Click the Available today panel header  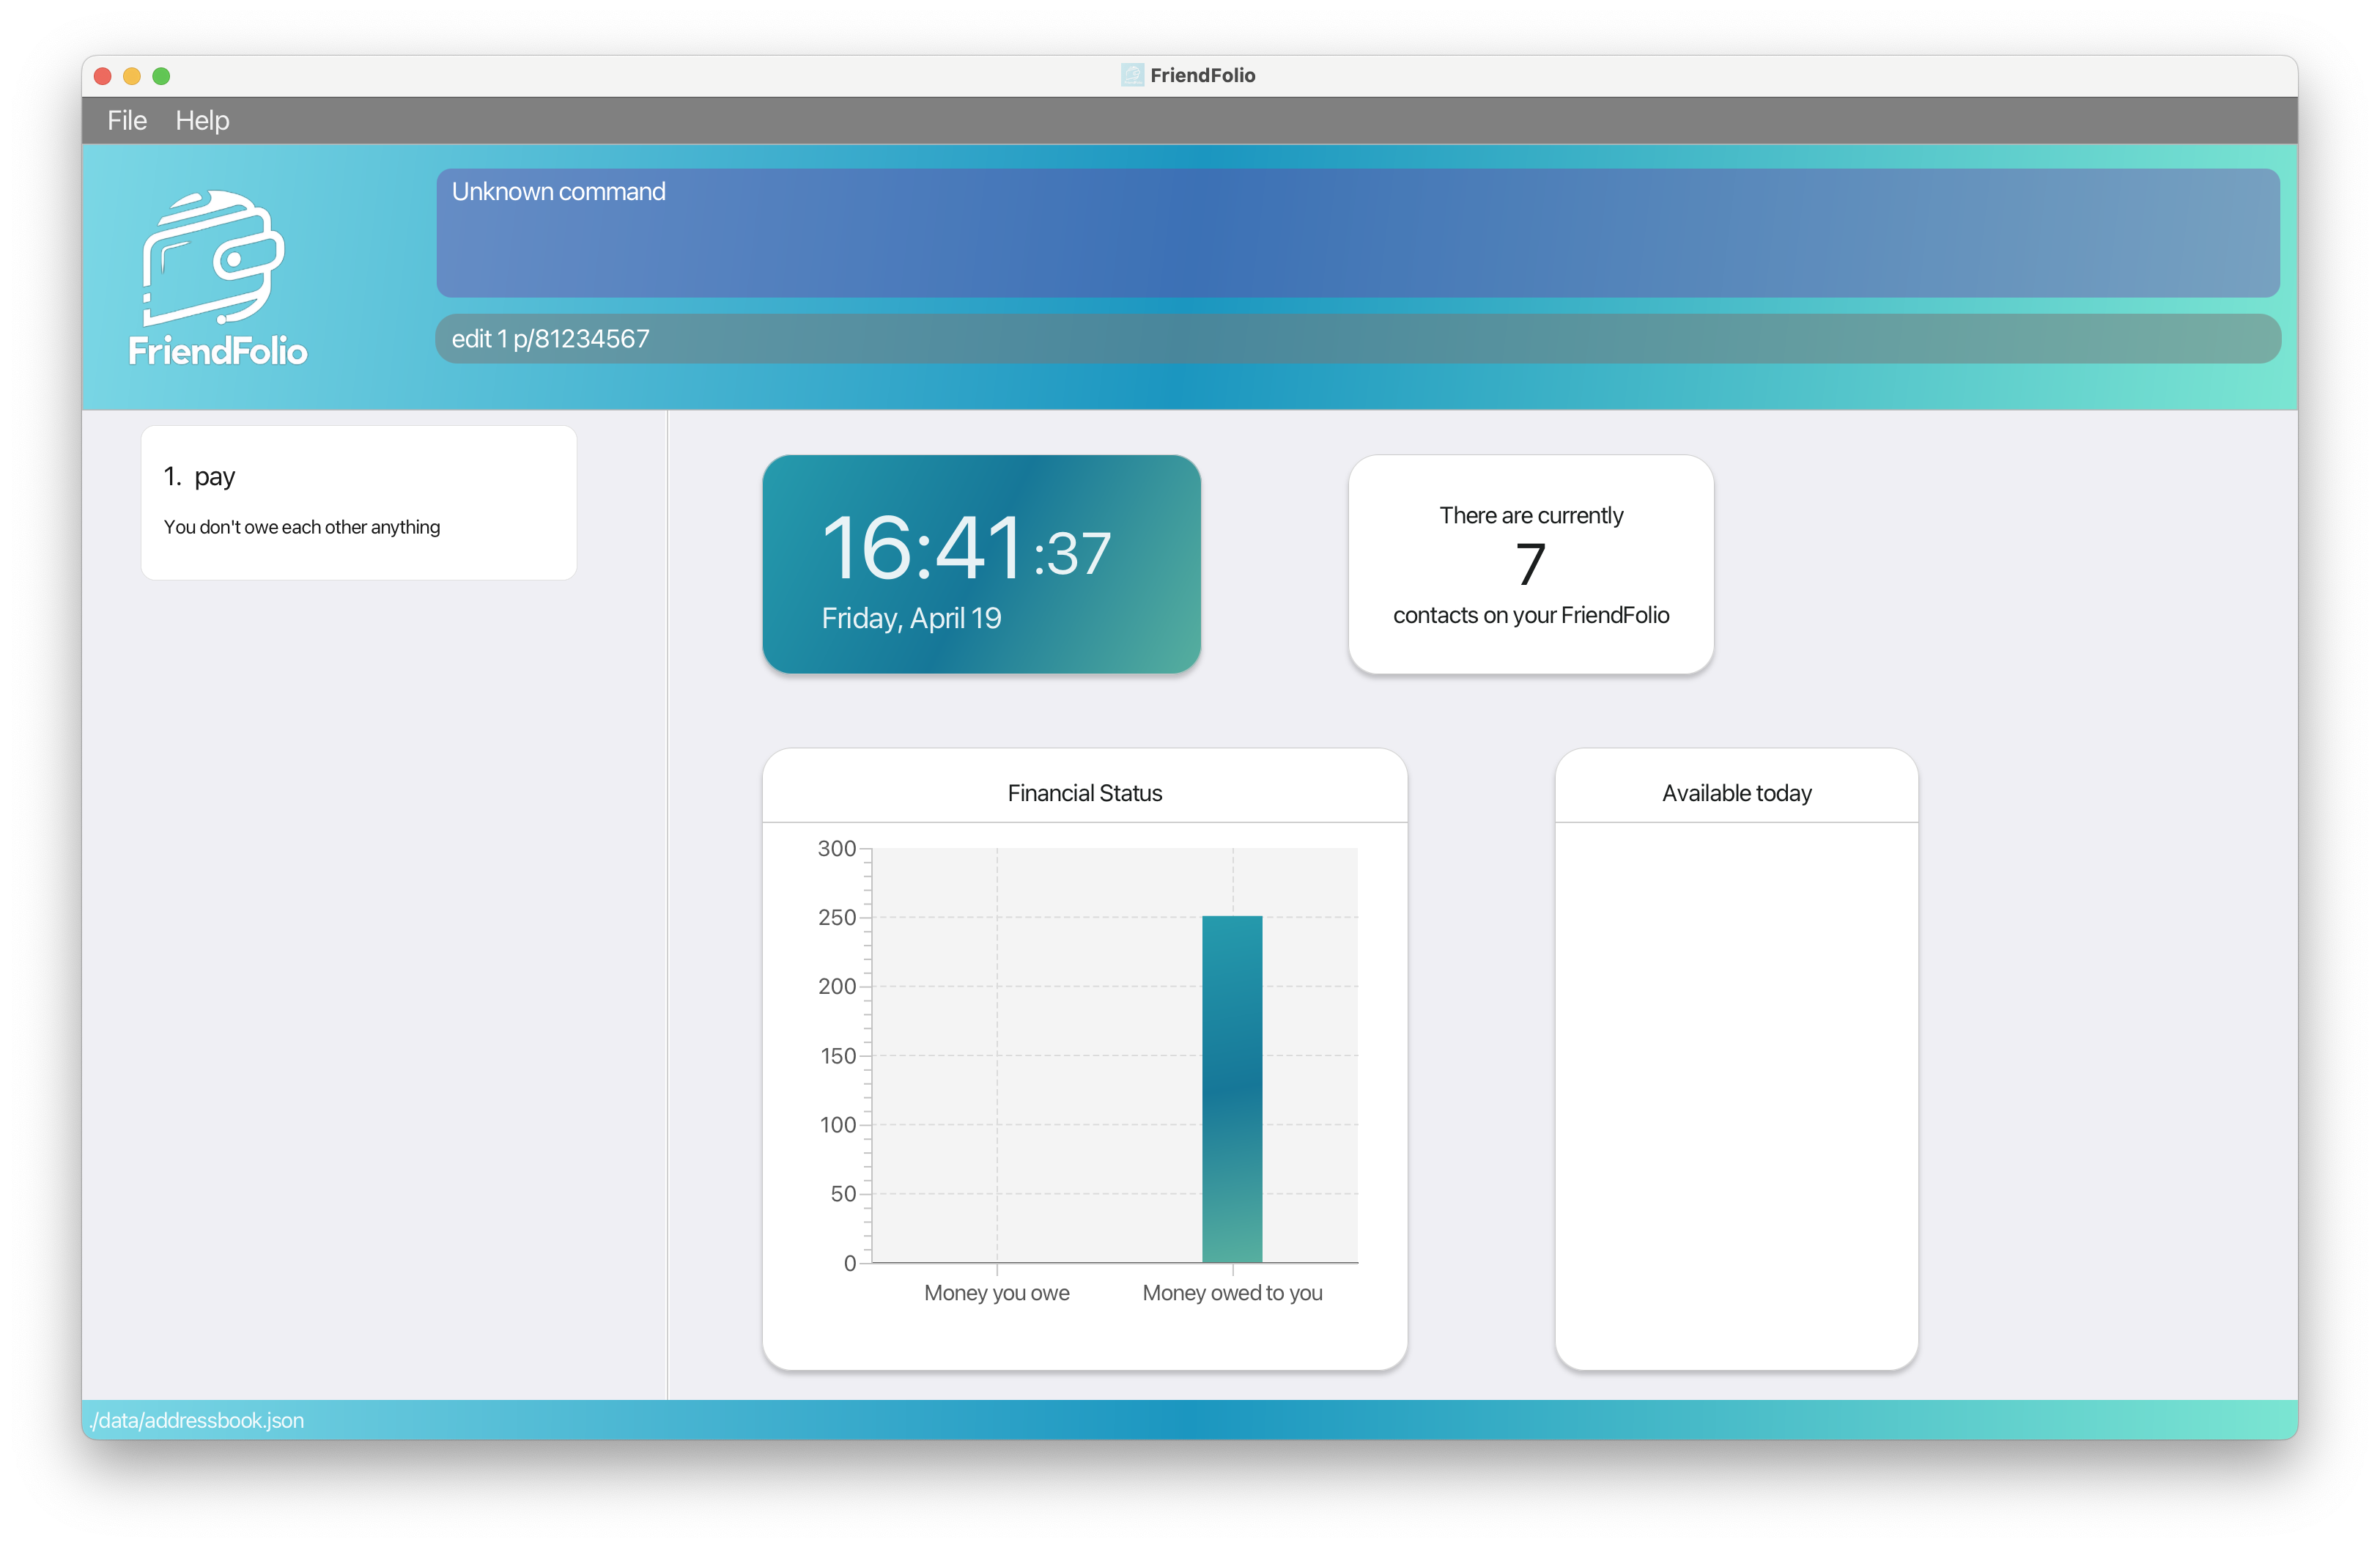(1736, 793)
